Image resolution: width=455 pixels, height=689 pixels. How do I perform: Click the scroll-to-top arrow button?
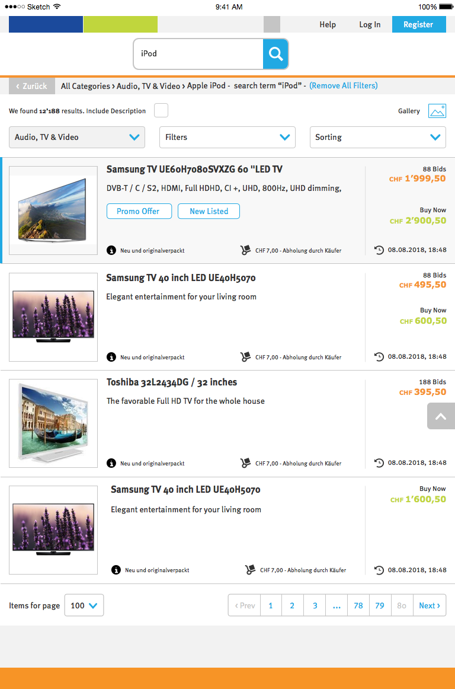coord(441,416)
